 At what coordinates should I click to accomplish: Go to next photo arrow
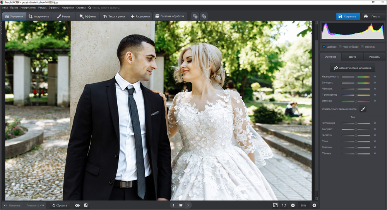click(x=188, y=205)
